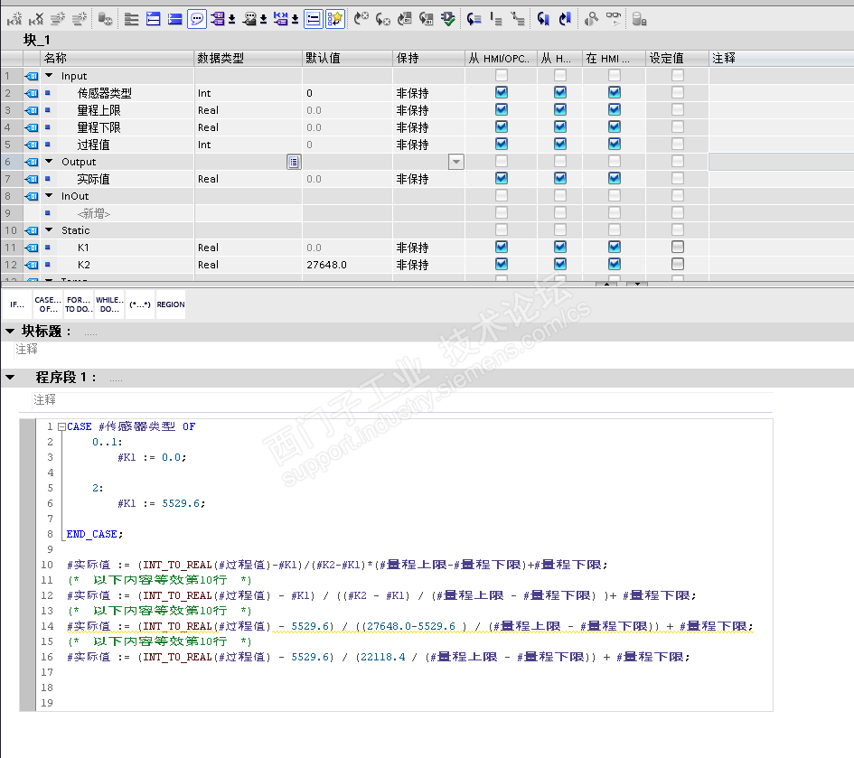Uncheck 从 HMI/OPC box for 传感器类型
The width and height of the screenshot is (854, 758).
pyautogui.click(x=502, y=92)
